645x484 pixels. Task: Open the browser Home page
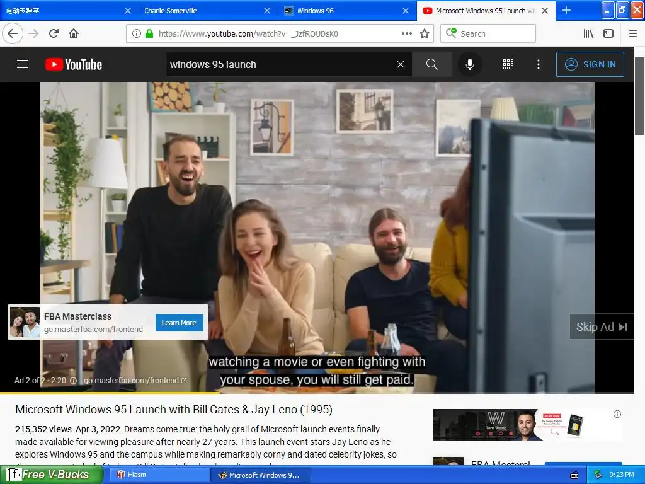[x=74, y=34]
